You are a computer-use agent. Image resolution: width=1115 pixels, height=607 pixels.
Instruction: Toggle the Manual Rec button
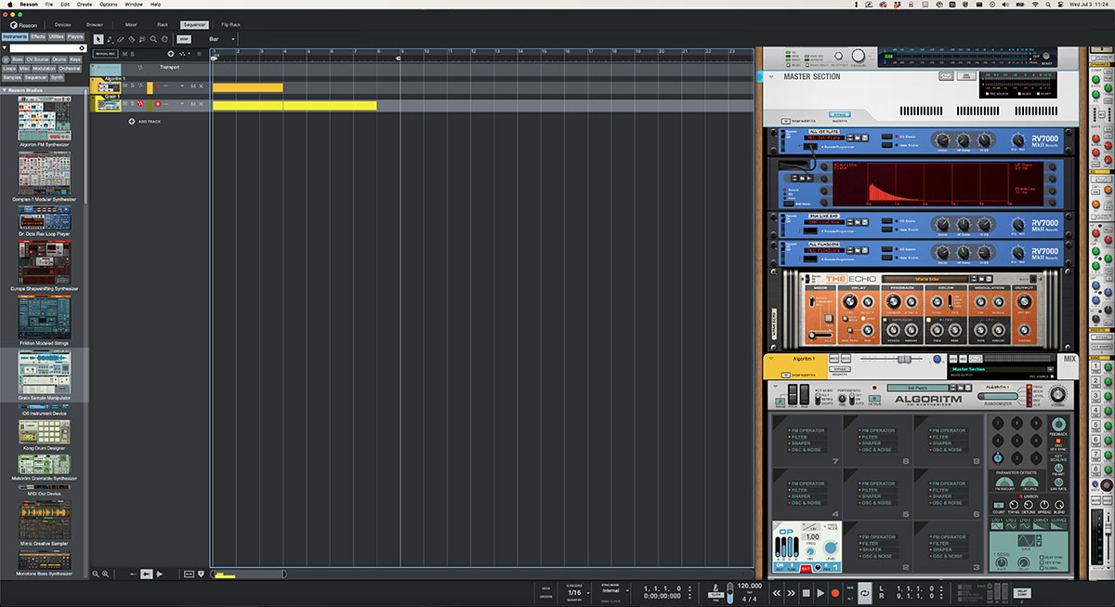[104, 54]
